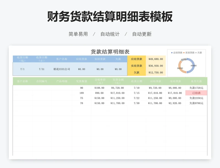220x168 pixels.
Task: Click the quantity cell 75
Action: click(81, 98)
